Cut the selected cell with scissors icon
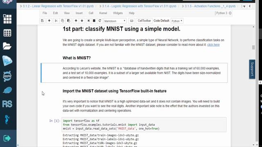262x147 pixels. pyautogui.click(x=56, y=21)
